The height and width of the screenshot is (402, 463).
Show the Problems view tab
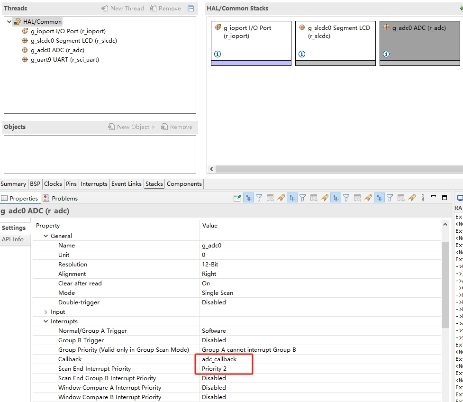coord(60,198)
